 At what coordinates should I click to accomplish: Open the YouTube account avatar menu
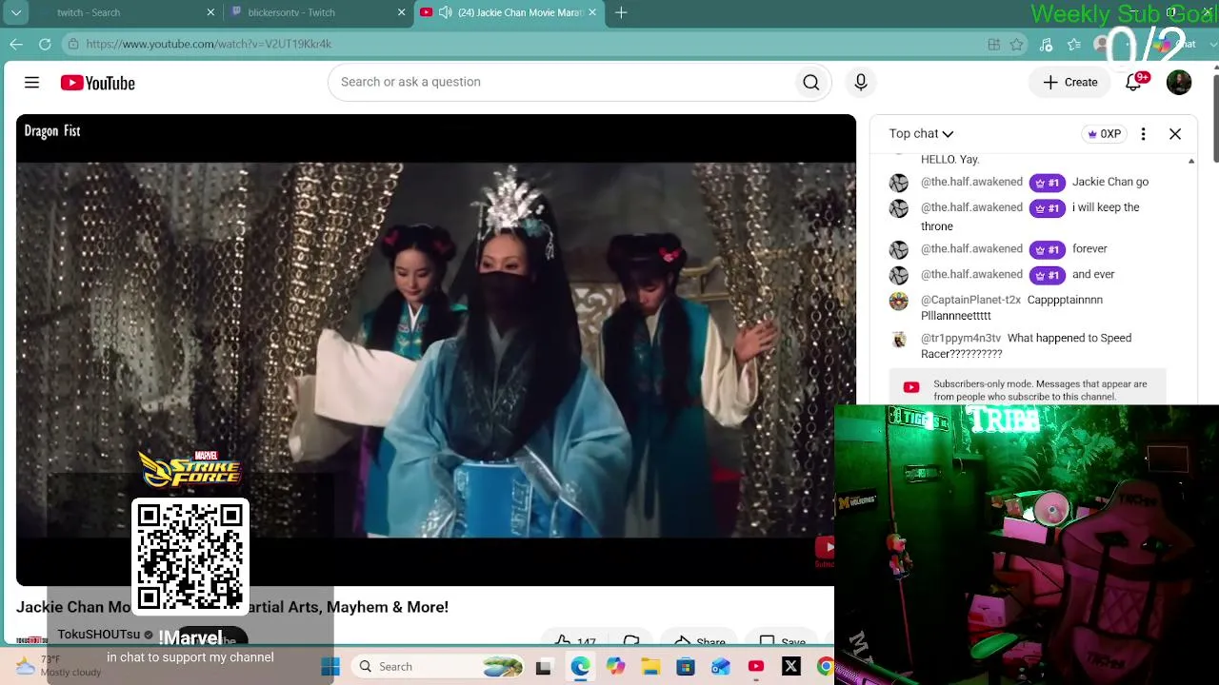click(x=1179, y=83)
